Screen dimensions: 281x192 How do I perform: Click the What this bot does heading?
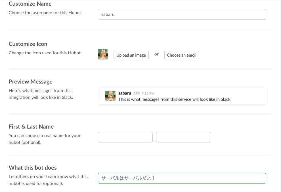[x=33, y=168]
